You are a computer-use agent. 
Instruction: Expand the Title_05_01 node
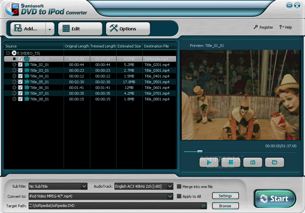14,82
